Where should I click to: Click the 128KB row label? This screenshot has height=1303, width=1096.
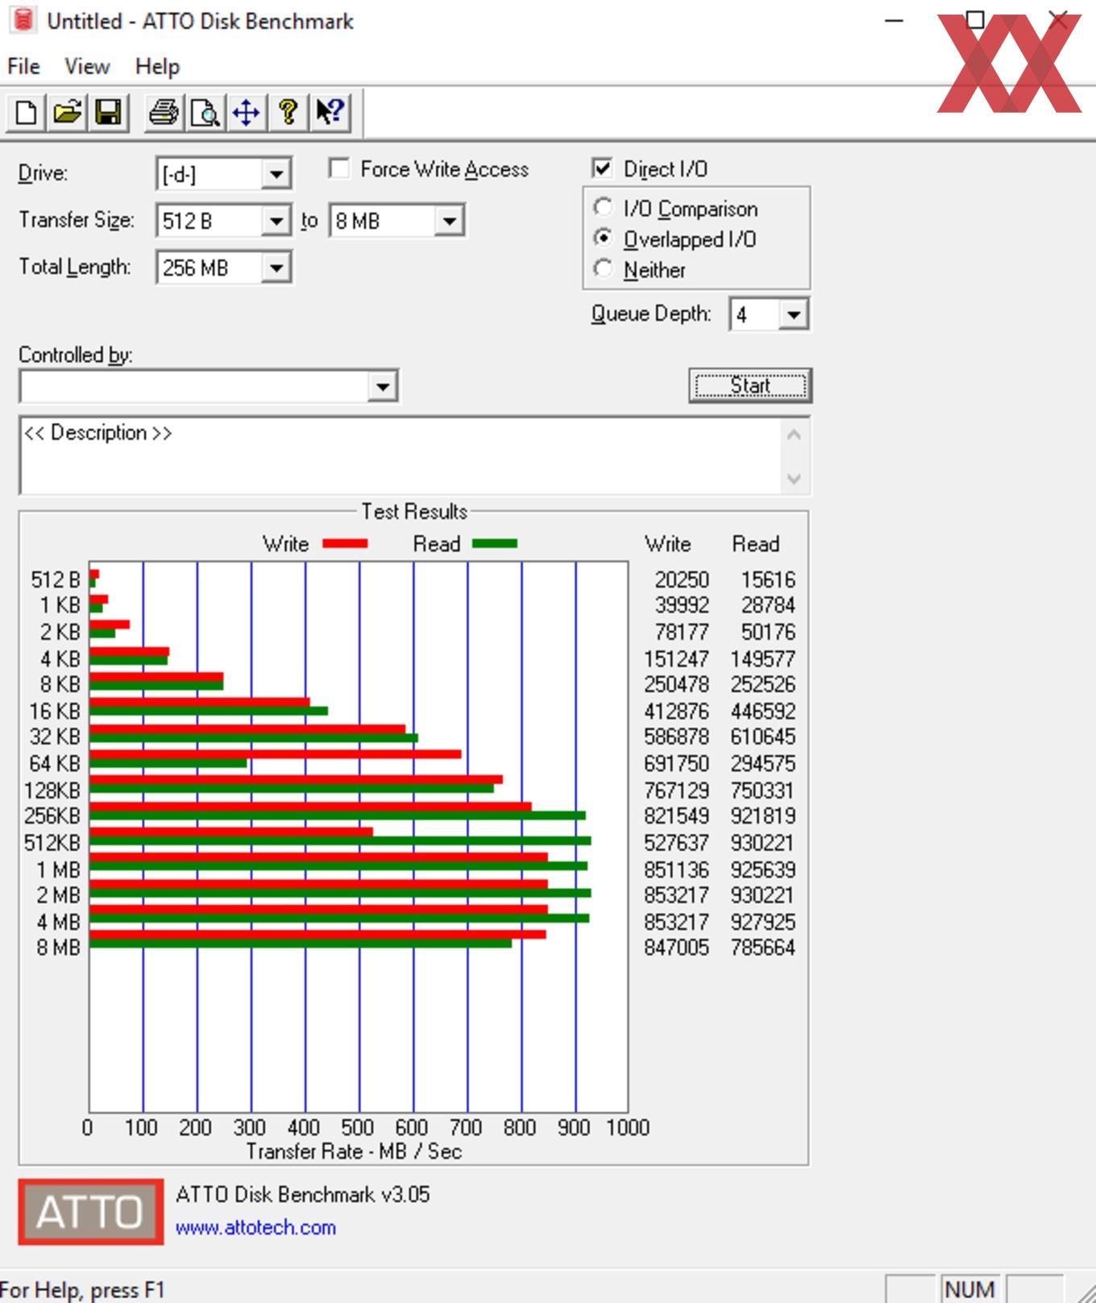point(52,791)
